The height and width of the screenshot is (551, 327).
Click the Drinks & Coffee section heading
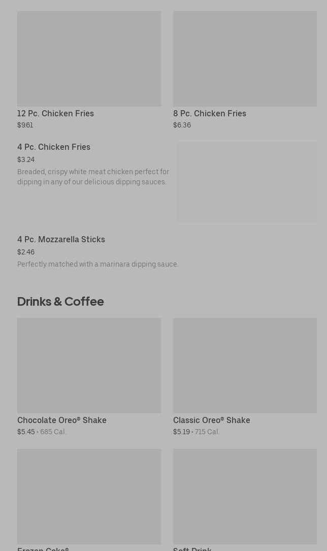[60, 302]
